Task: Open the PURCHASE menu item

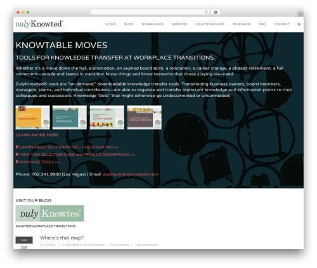Action: click(x=242, y=24)
